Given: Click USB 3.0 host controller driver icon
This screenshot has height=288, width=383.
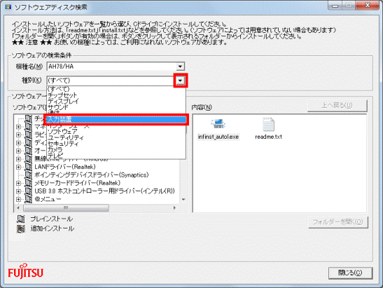Looking at the screenshot, I should pyautogui.click(x=28, y=191).
